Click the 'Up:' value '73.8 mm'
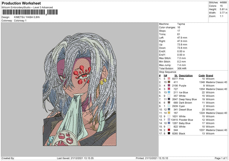 pos(182,44)
